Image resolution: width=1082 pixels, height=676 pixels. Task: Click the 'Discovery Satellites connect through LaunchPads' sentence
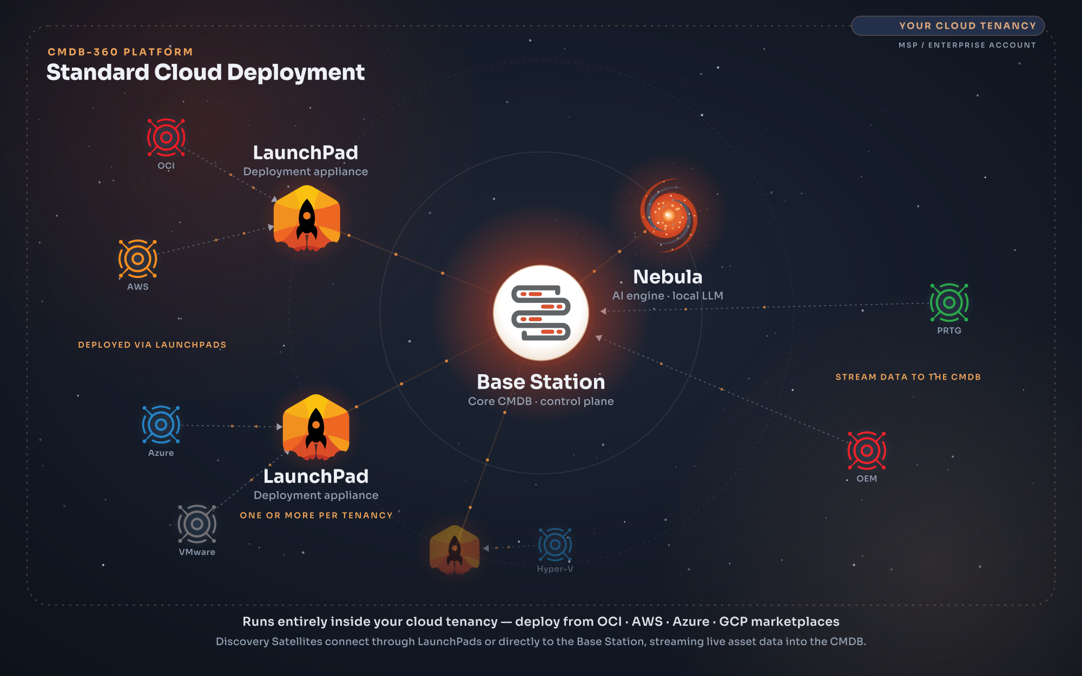541,641
